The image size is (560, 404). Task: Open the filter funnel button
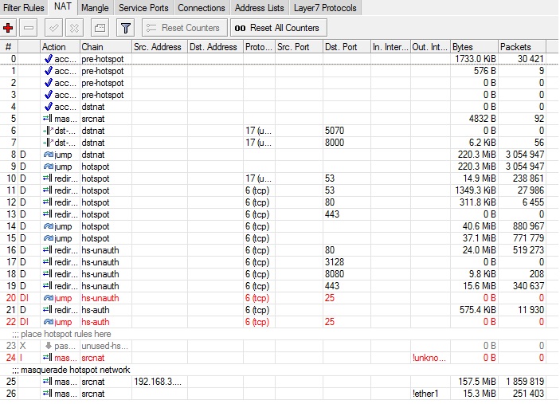(x=125, y=28)
